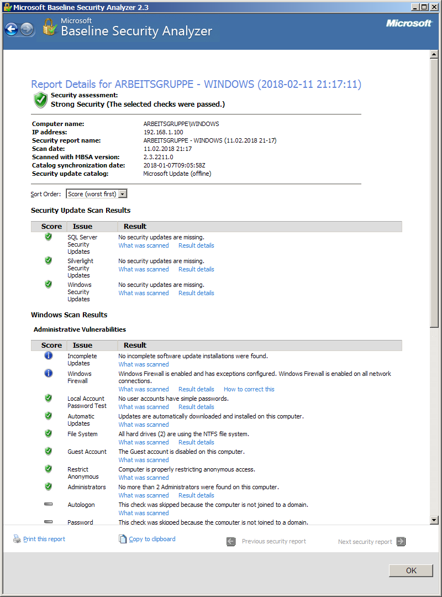Viewport: 442px width, 597px height.
Task: Click the MBSA version value 2.3.2211.0
Action: click(x=159, y=157)
